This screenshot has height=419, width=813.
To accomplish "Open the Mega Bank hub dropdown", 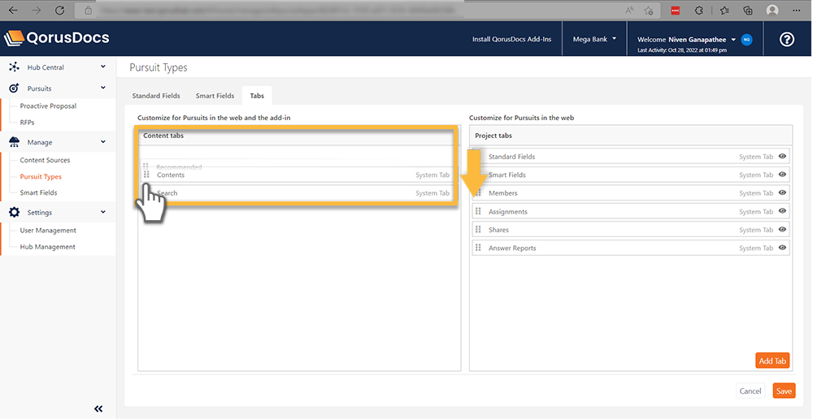I will pyautogui.click(x=594, y=39).
